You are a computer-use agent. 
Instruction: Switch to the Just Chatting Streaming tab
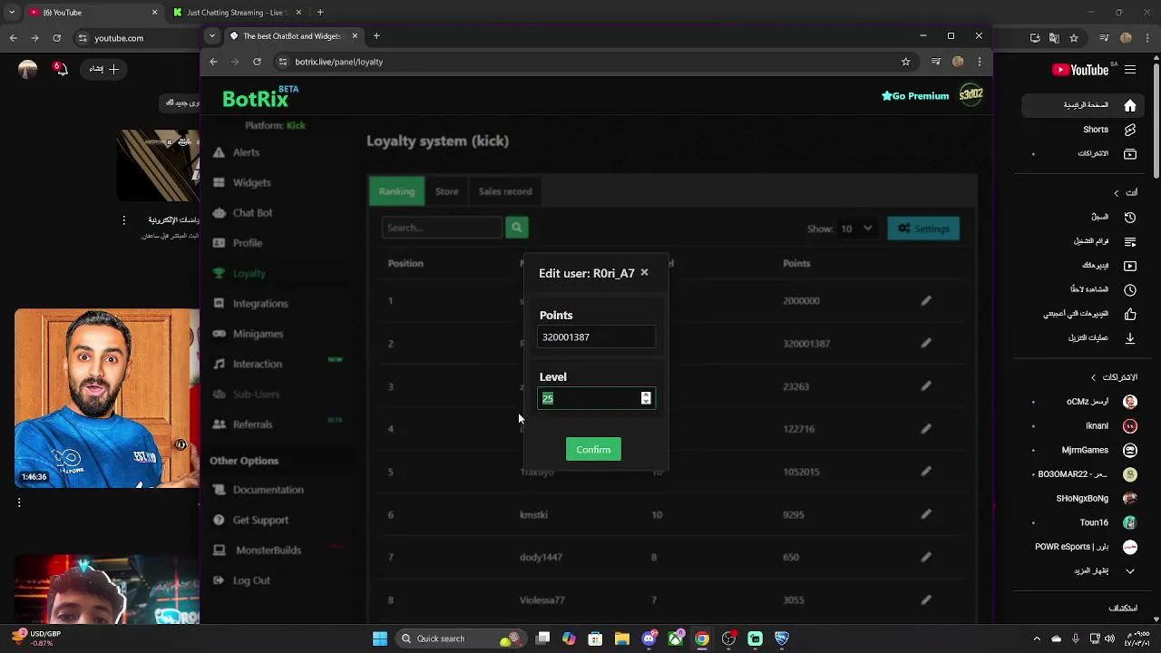pos(238,13)
